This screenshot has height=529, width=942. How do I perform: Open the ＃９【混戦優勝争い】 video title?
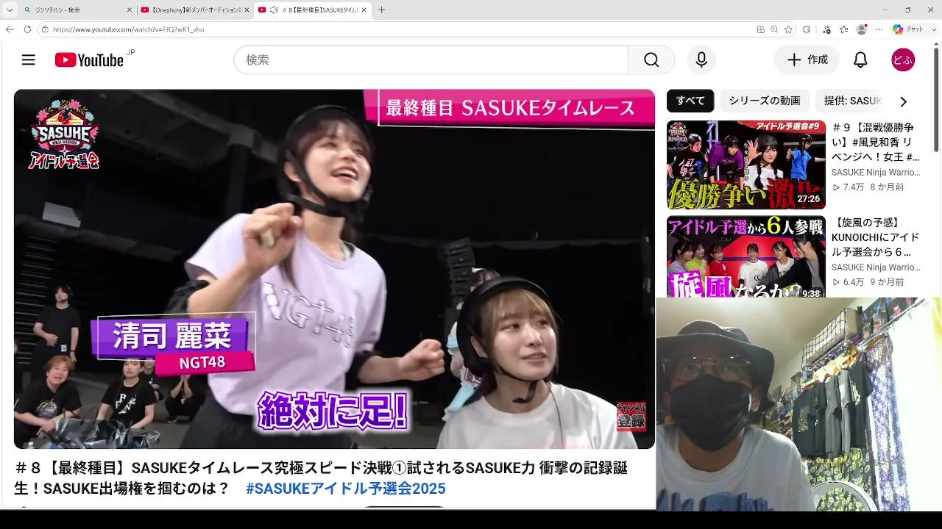[876, 143]
